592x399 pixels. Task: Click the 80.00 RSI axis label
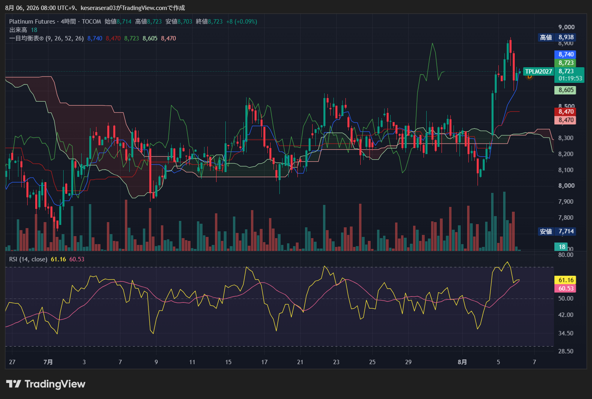566,255
